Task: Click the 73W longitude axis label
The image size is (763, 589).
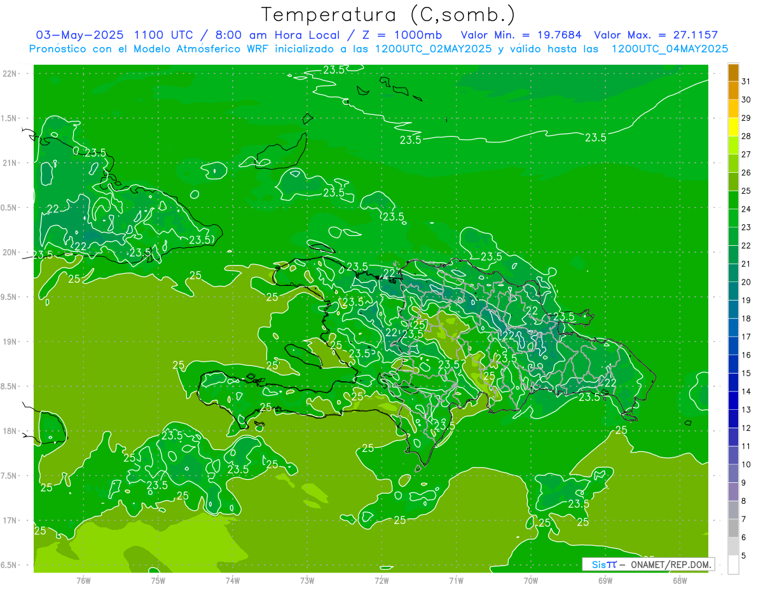Action: 307,581
